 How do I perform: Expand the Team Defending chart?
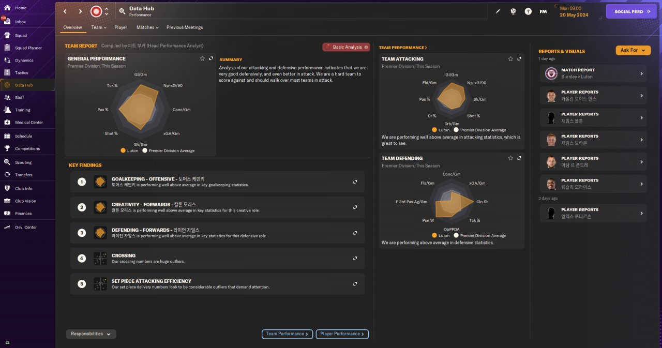click(x=519, y=158)
